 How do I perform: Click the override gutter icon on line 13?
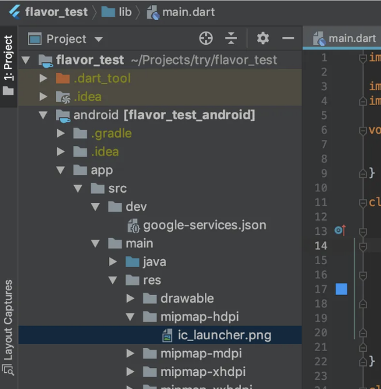point(341,230)
